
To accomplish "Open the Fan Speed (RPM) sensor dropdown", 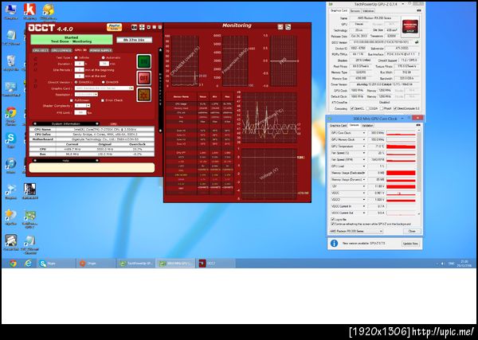I will coord(363,159).
